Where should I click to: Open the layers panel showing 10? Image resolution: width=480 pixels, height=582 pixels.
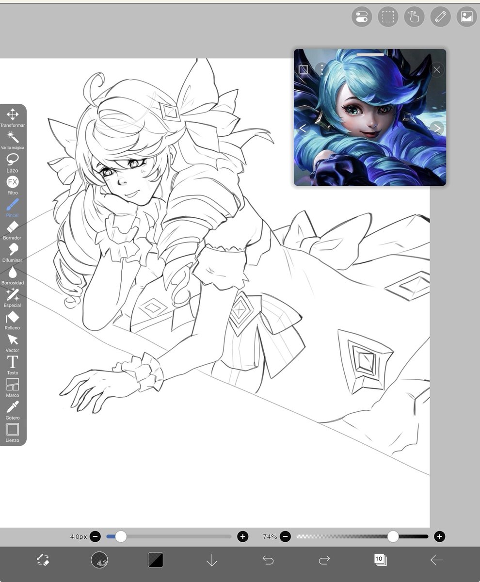click(381, 560)
